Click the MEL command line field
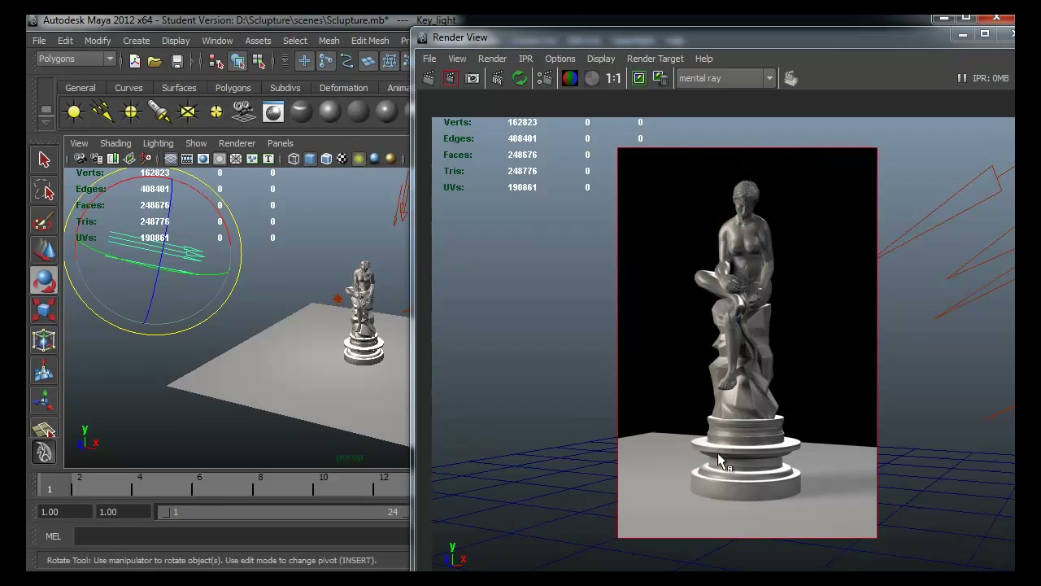This screenshot has width=1041, height=586. 242,536
